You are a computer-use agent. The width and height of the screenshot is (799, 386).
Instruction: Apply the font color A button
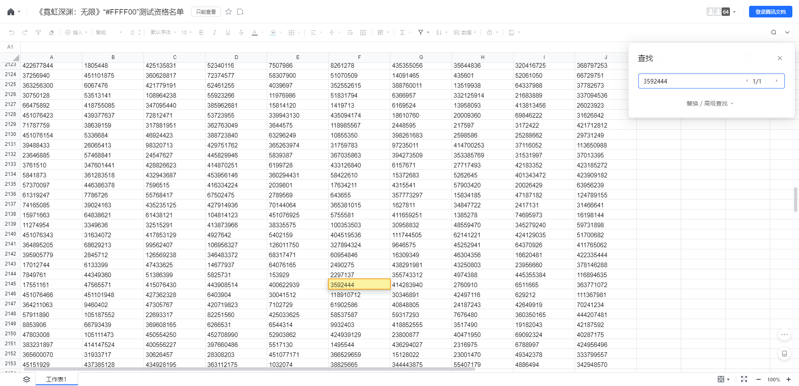click(255, 32)
